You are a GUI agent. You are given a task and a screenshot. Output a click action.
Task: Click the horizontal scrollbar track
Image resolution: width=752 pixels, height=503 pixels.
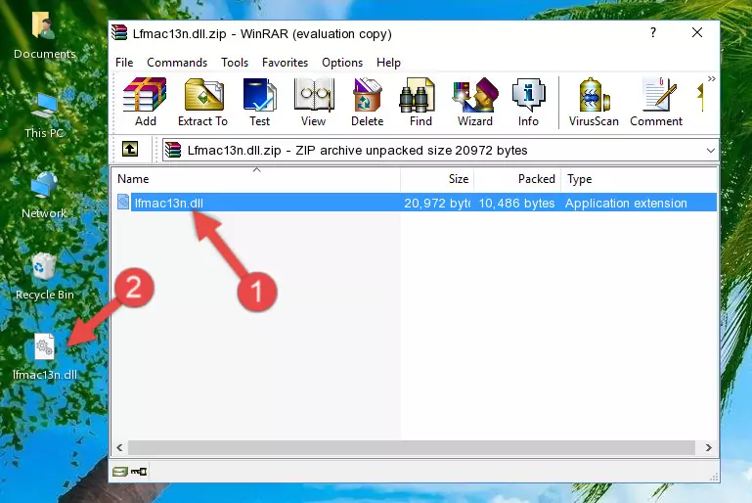click(x=412, y=448)
